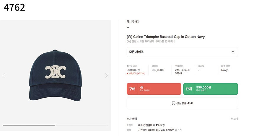Click the ▲149,000 (+27.1%) price change
254x136 pixels.
coord(136,73)
